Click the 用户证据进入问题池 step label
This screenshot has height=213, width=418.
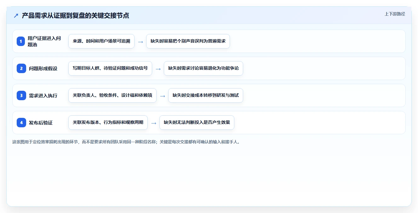click(x=44, y=41)
